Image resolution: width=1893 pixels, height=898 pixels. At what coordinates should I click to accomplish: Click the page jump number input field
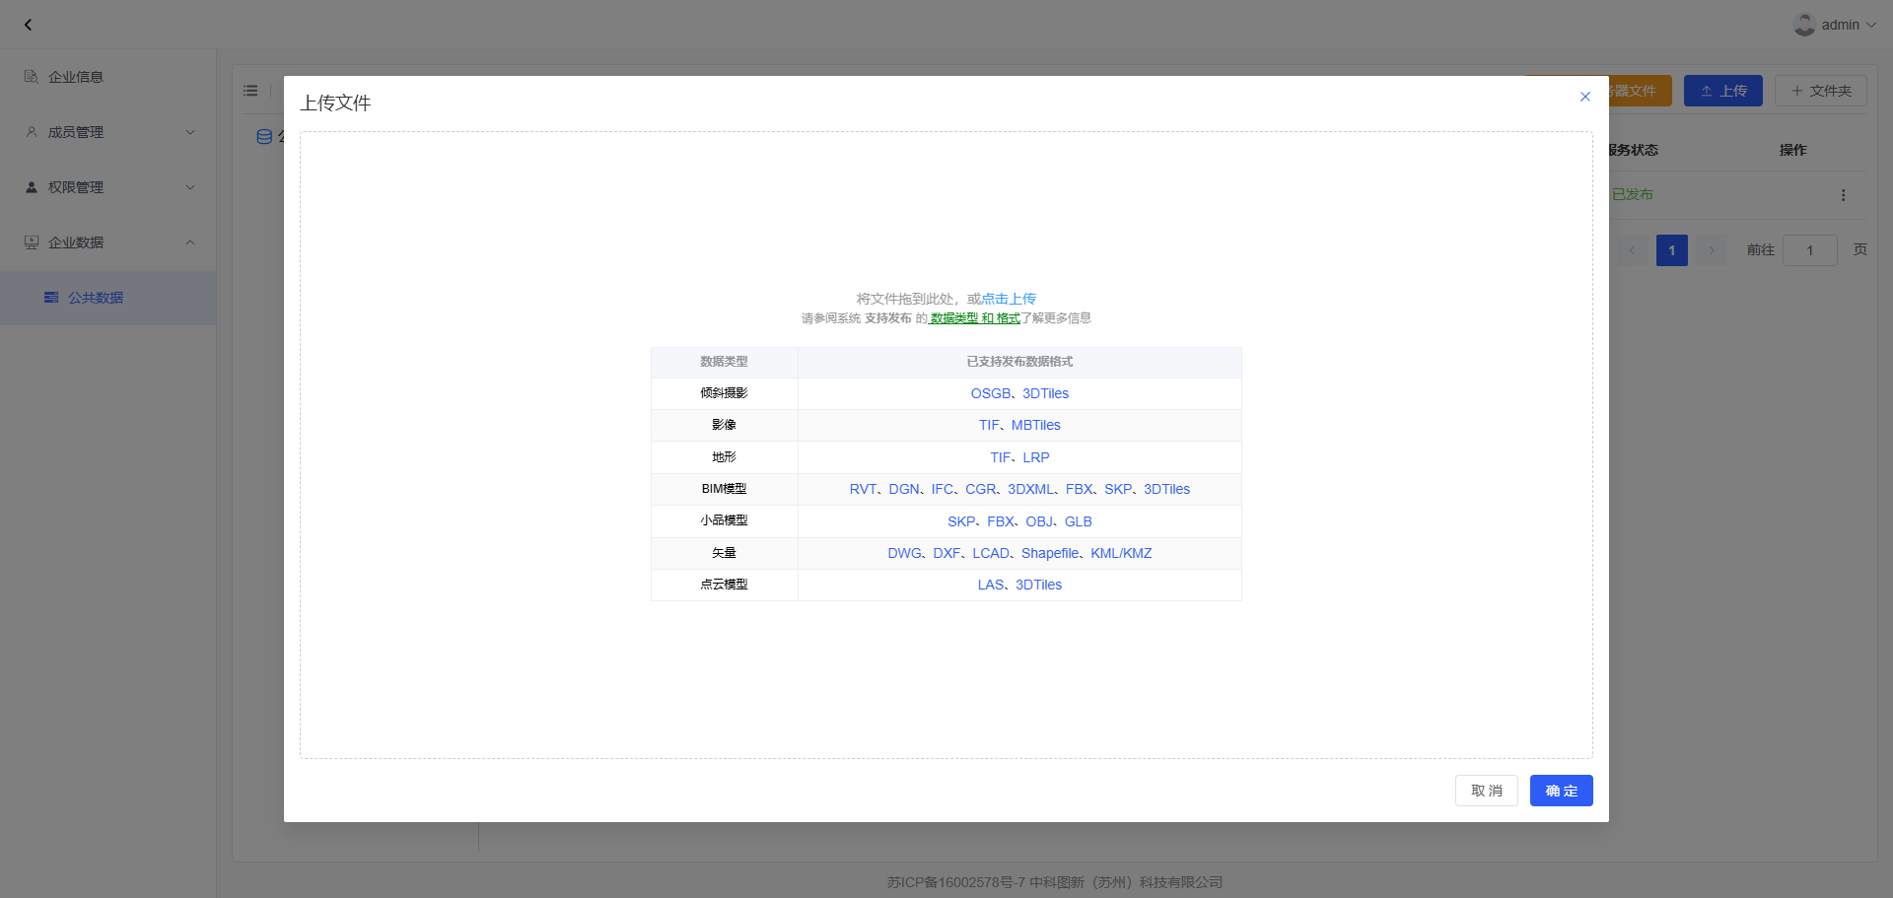coord(1809,250)
